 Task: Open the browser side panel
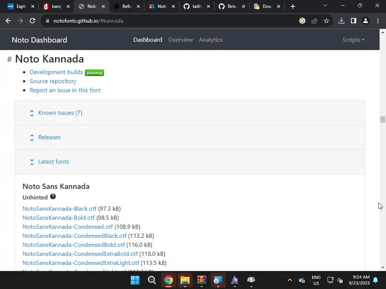(354, 21)
